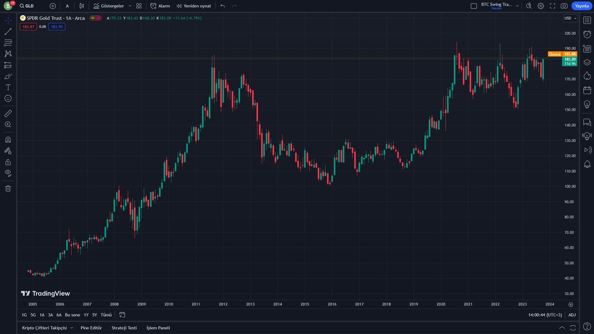The height and width of the screenshot is (334, 594).
Task: Toggle ADJ adjusted data mode
Action: (x=571, y=314)
